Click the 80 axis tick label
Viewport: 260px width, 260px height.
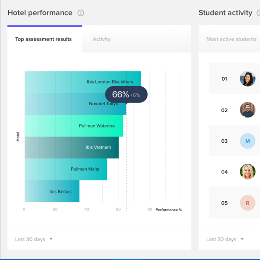pyautogui.click(x=150, y=209)
